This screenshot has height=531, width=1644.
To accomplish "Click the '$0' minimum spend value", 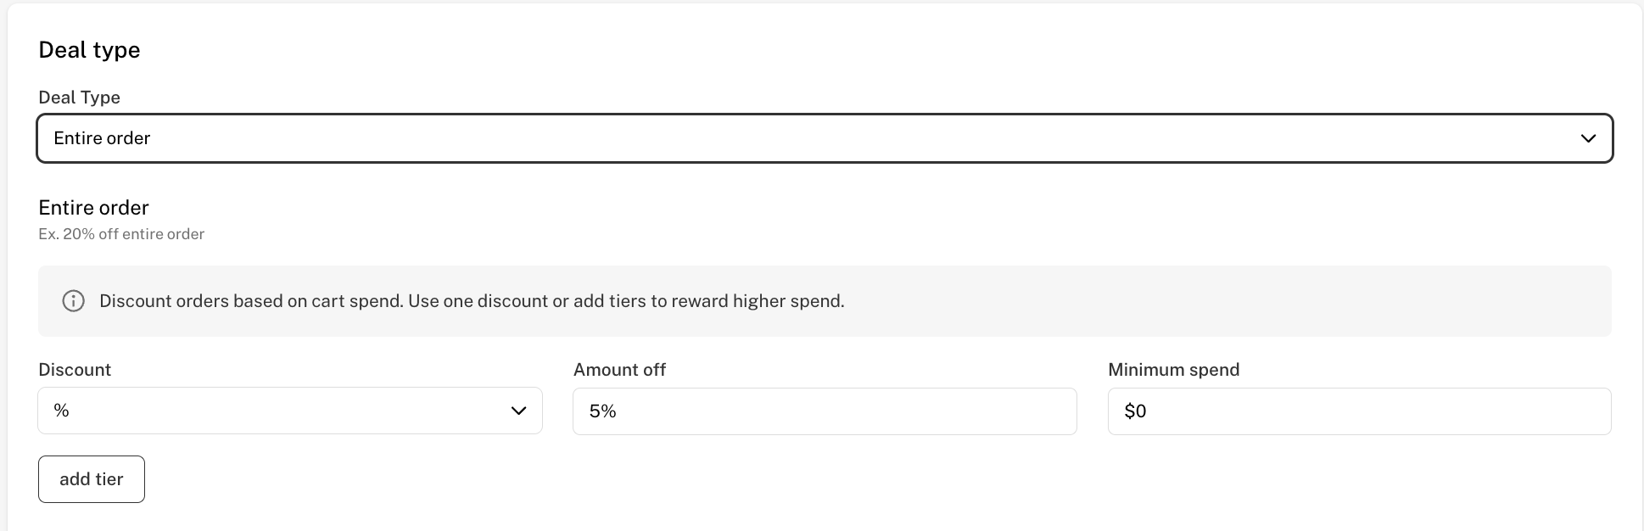I will click(x=1135, y=411).
